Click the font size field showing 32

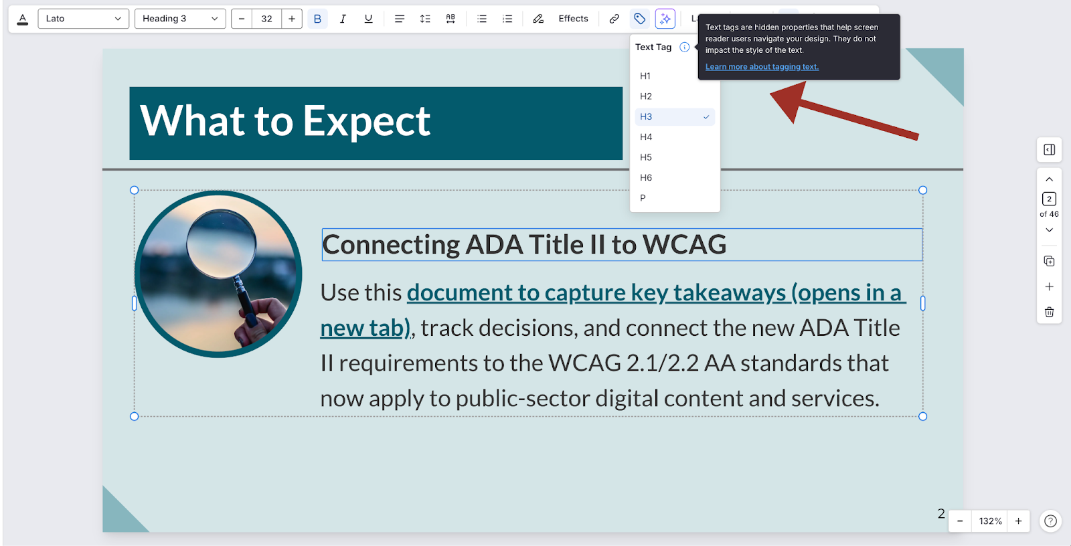(266, 19)
